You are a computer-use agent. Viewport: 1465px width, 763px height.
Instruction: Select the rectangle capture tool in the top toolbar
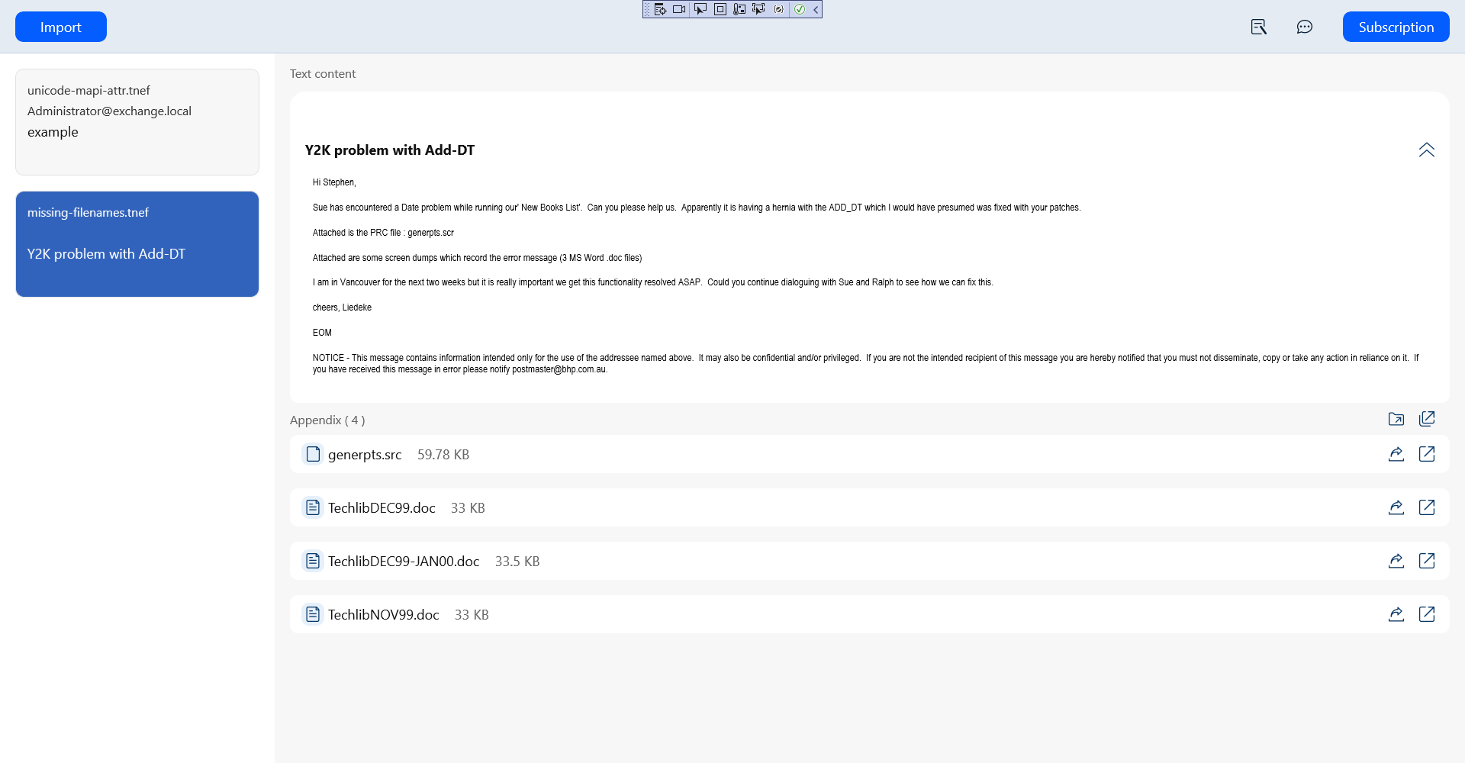[x=720, y=9]
